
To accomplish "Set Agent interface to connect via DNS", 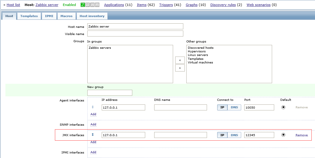I will (234, 107).
